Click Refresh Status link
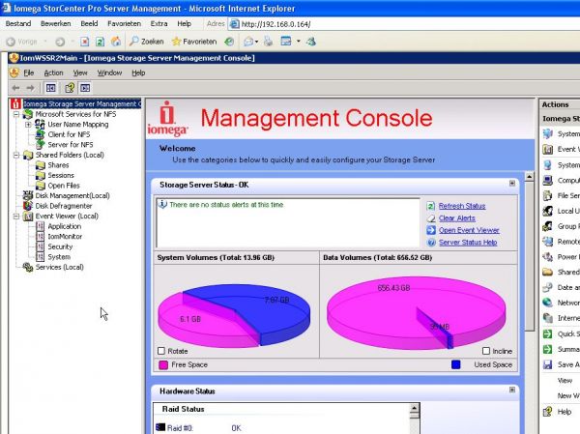This screenshot has height=434, width=580. [x=462, y=206]
